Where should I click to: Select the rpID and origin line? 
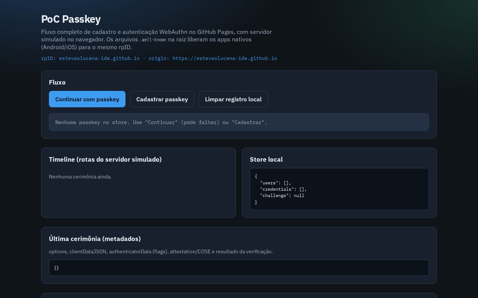(159, 58)
